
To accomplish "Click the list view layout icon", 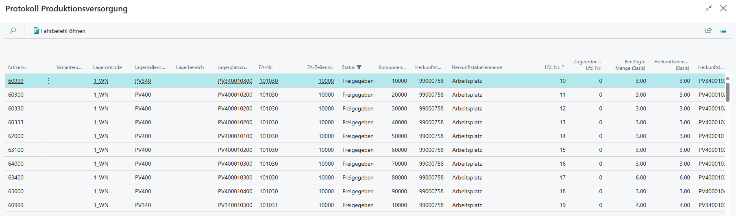I will tap(723, 31).
